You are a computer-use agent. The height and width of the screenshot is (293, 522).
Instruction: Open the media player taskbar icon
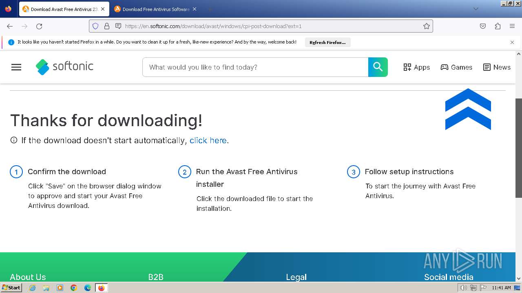[60, 288]
